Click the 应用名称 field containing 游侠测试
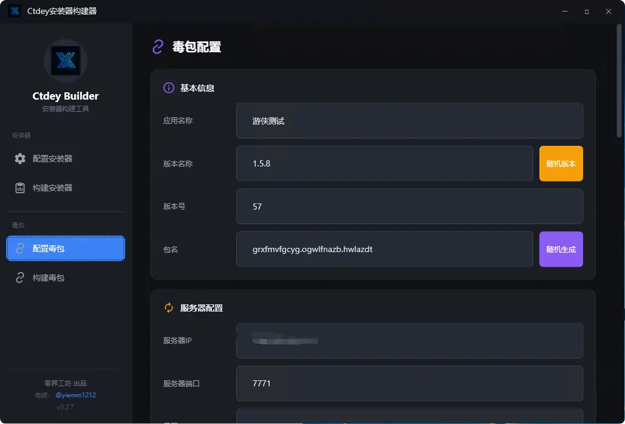This screenshot has width=625, height=424. click(409, 120)
